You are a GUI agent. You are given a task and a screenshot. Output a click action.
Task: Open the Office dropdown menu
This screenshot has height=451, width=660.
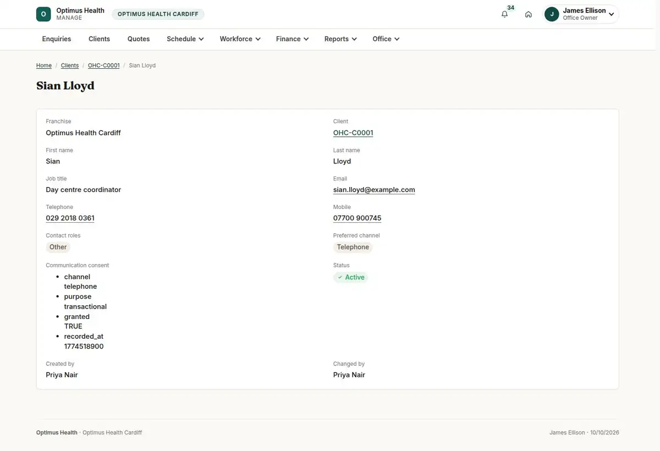(386, 39)
